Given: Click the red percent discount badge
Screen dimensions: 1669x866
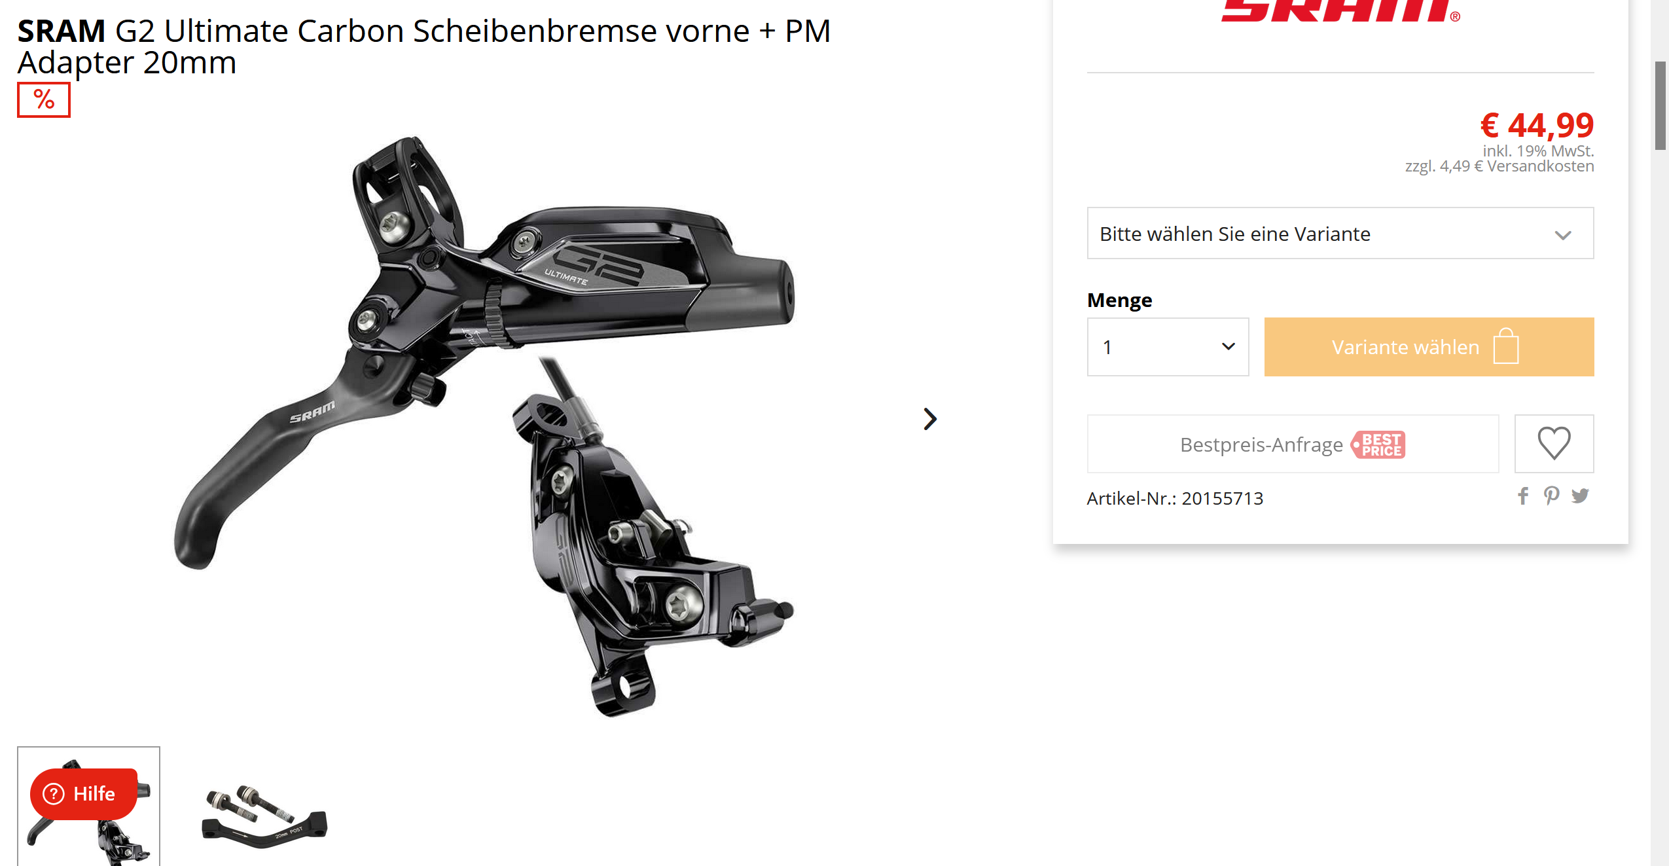Looking at the screenshot, I should pos(44,99).
